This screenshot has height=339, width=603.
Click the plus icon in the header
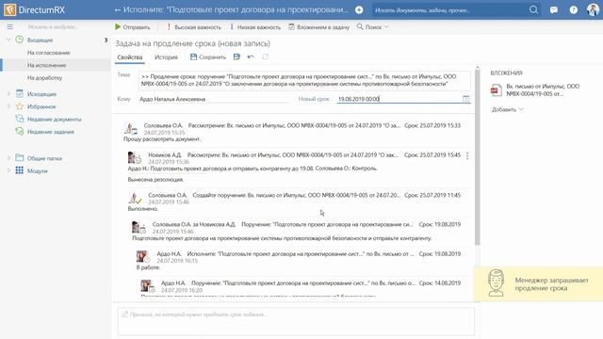(359, 10)
